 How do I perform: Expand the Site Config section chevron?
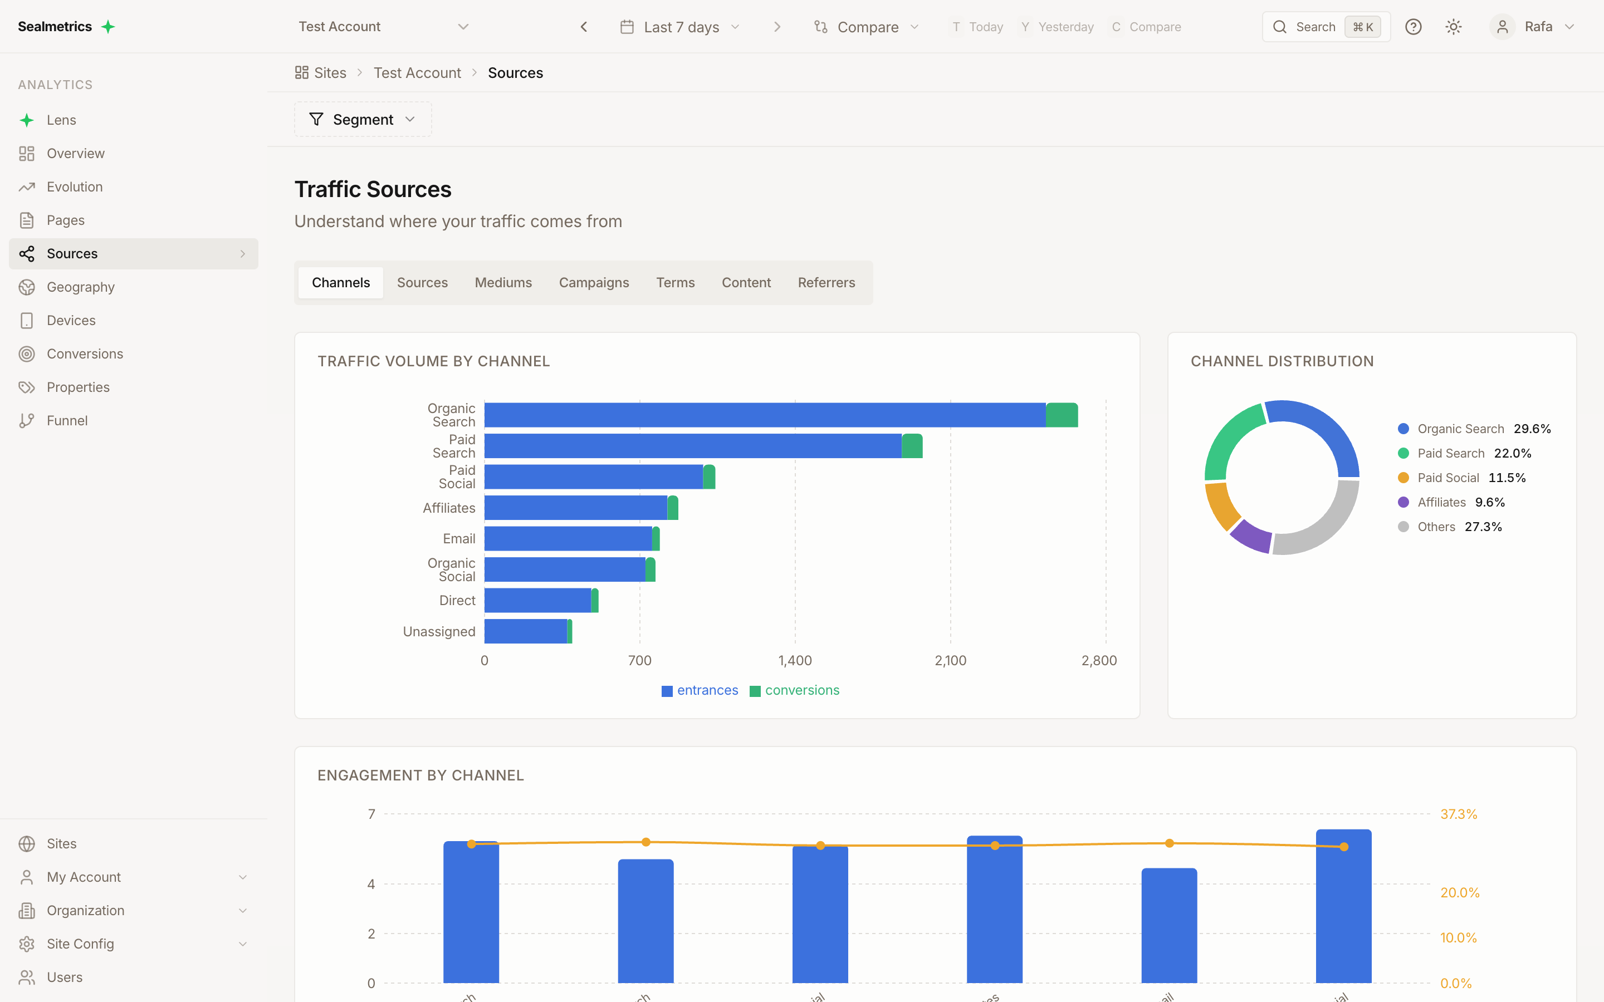pyautogui.click(x=243, y=944)
